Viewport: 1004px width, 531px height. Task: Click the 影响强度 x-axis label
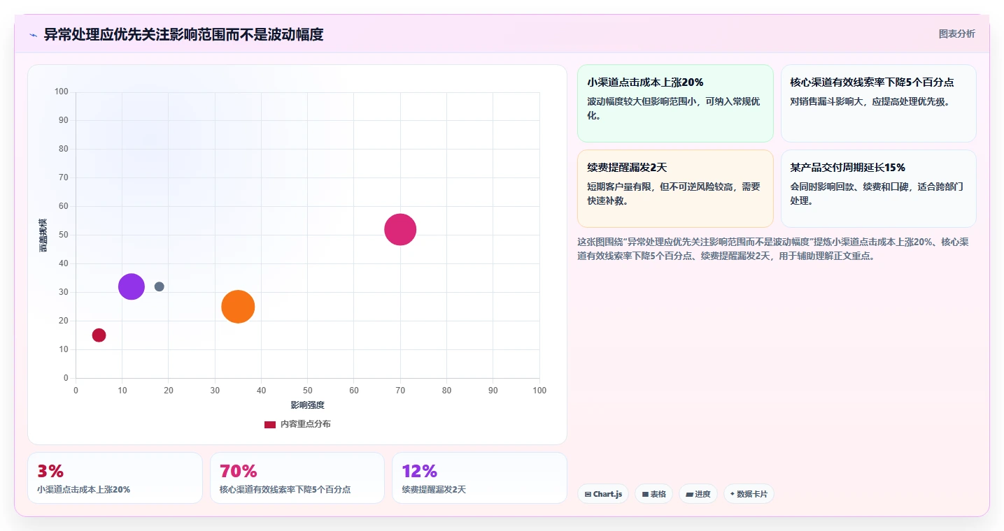(308, 405)
